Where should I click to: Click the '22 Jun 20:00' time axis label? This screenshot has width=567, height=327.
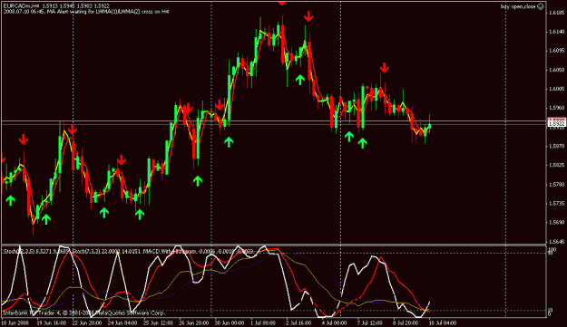(87, 322)
